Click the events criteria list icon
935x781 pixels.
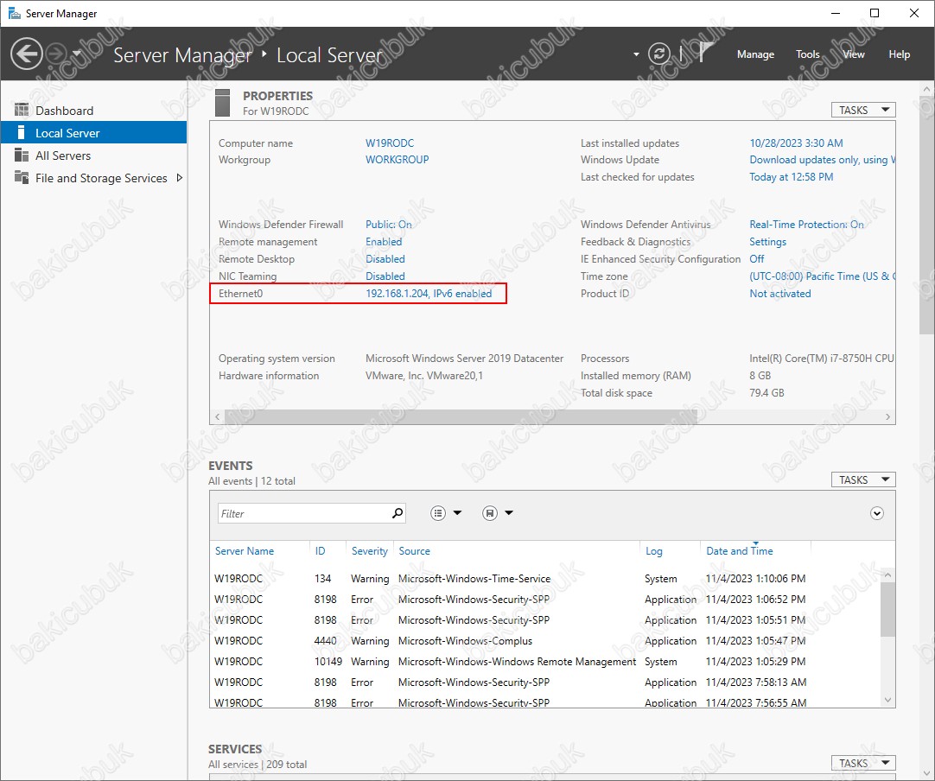(x=437, y=512)
